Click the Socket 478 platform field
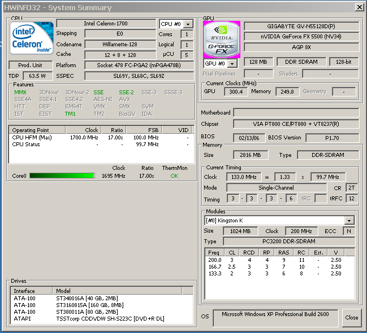This screenshot has width=367, height=333. pos(139,65)
